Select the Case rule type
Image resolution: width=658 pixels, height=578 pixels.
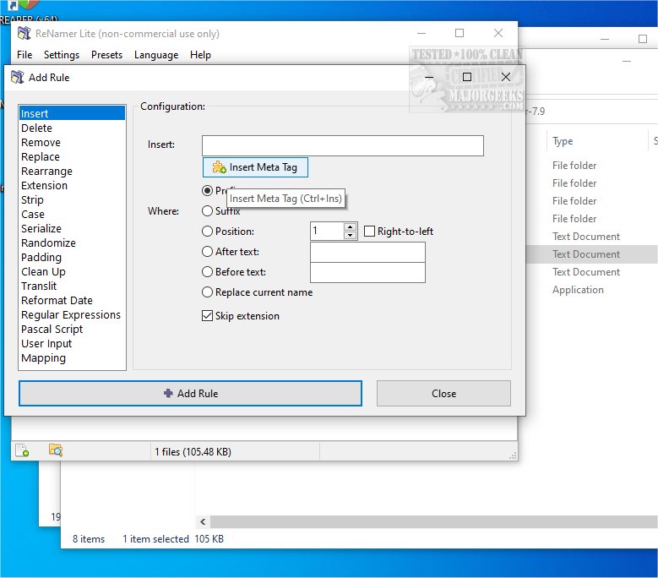[72, 214]
